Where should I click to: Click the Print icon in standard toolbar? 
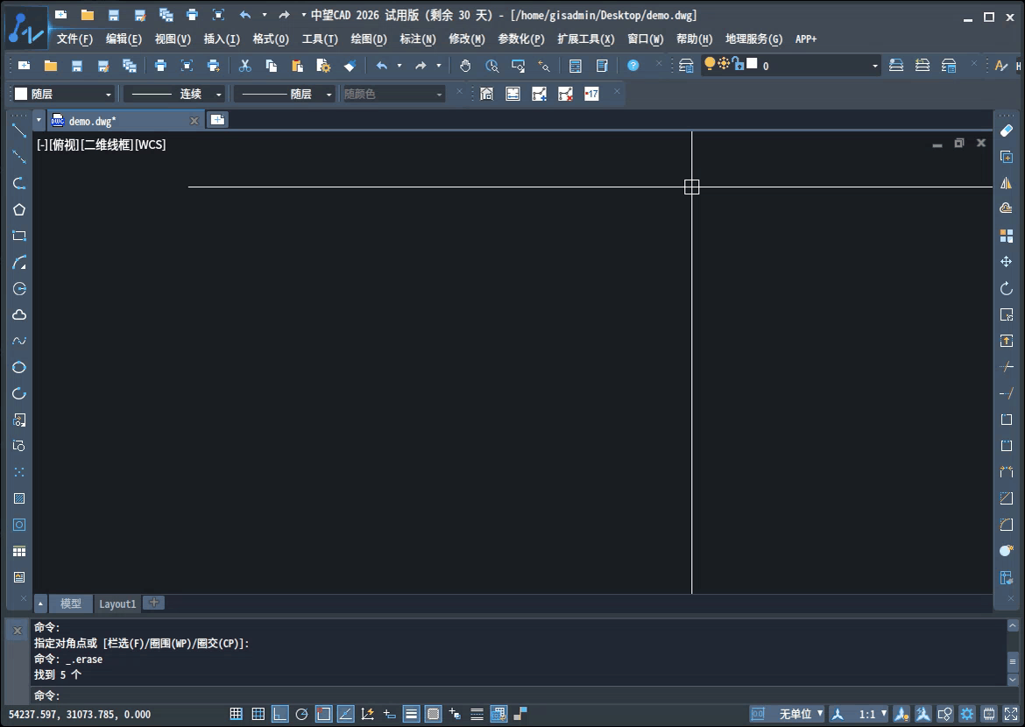[160, 66]
